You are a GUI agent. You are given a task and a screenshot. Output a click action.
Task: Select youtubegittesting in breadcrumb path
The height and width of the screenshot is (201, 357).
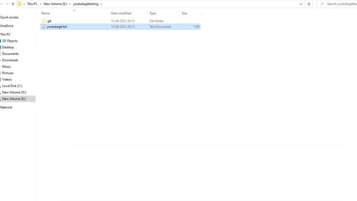click(x=85, y=4)
